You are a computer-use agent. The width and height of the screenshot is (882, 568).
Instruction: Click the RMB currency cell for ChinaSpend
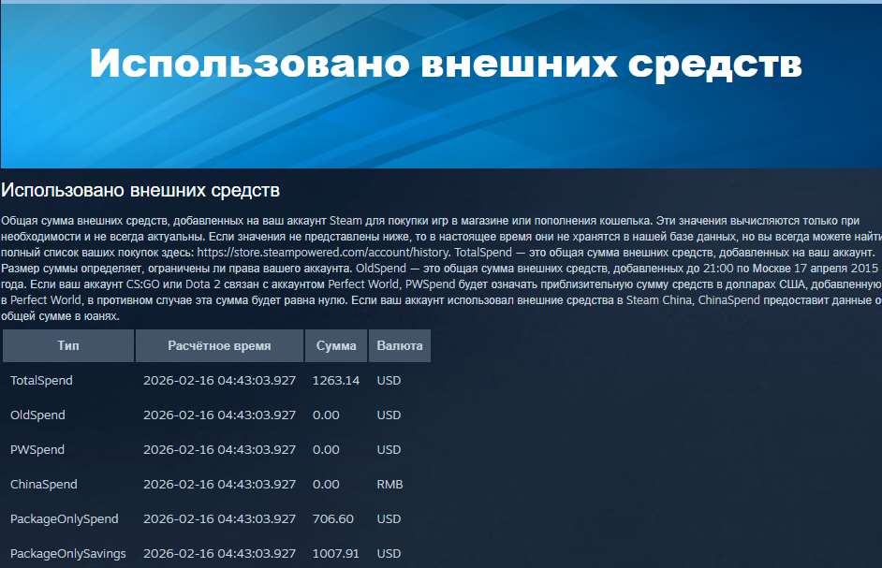pyautogui.click(x=389, y=484)
